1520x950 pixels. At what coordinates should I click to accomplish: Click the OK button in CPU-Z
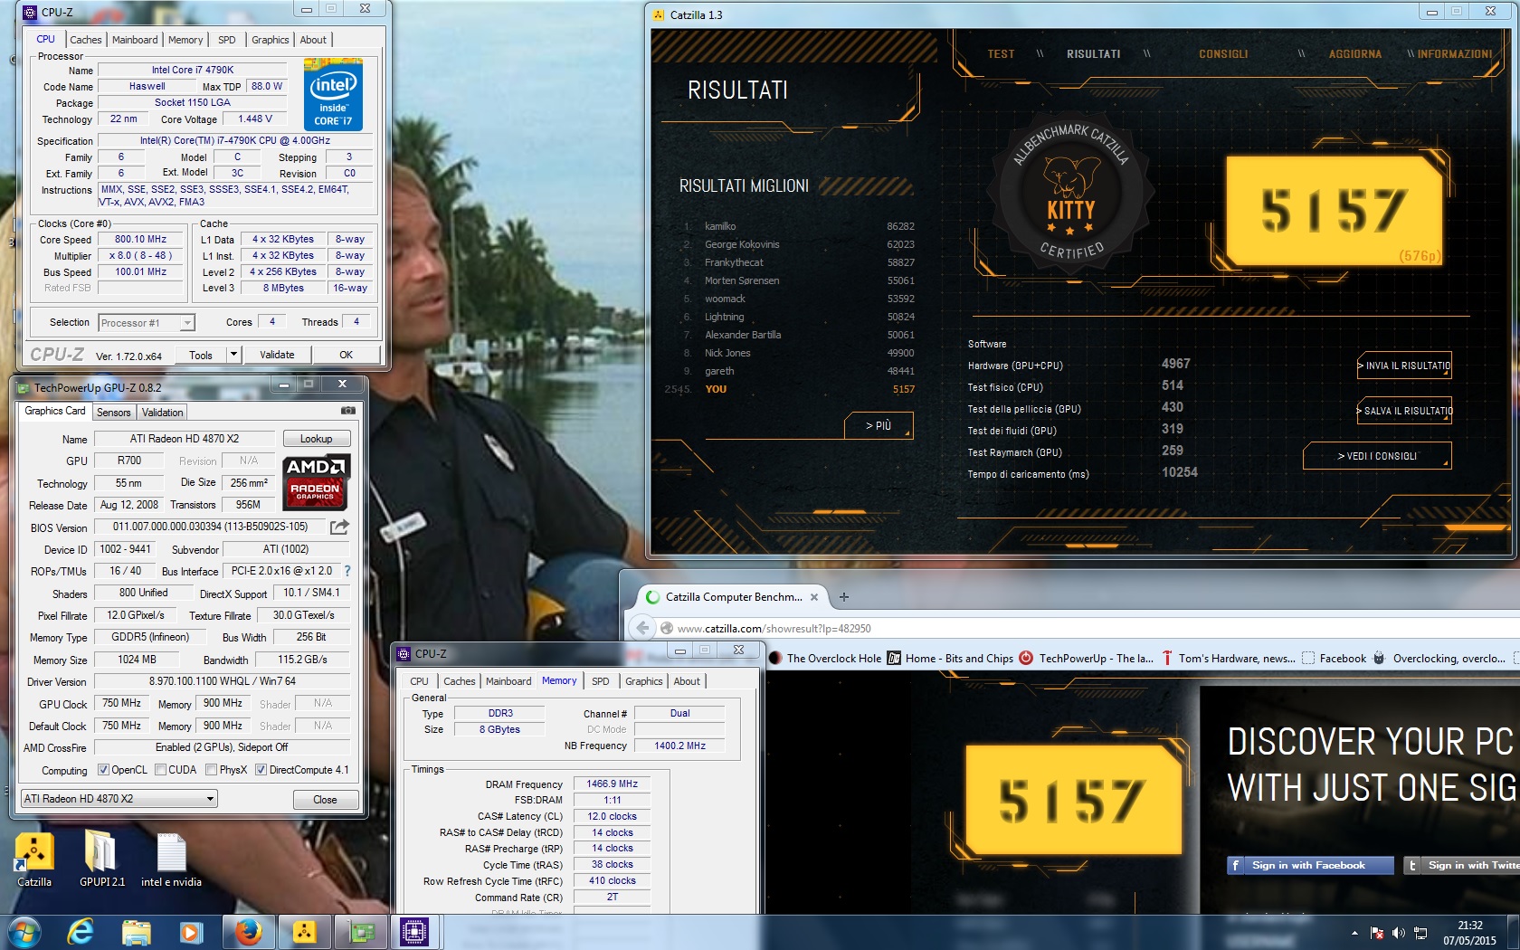tap(346, 355)
